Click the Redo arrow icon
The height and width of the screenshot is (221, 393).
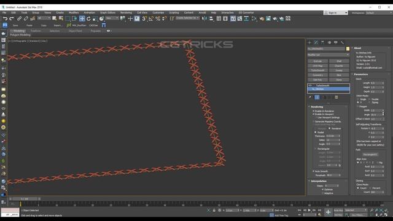click(12, 18)
